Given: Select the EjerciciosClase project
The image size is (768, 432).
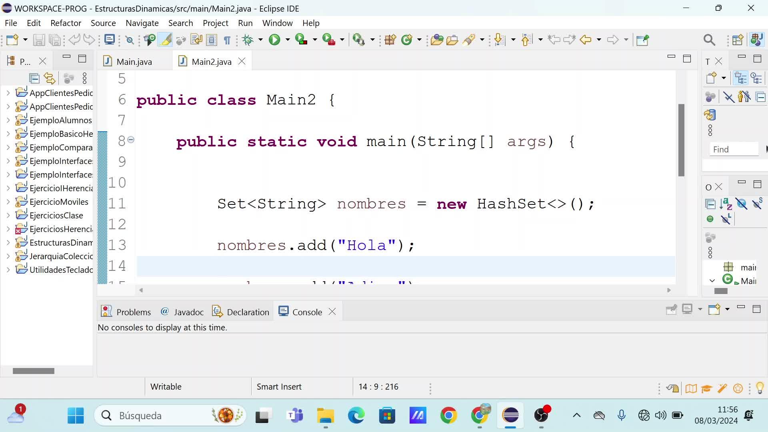Looking at the screenshot, I should coord(56,215).
